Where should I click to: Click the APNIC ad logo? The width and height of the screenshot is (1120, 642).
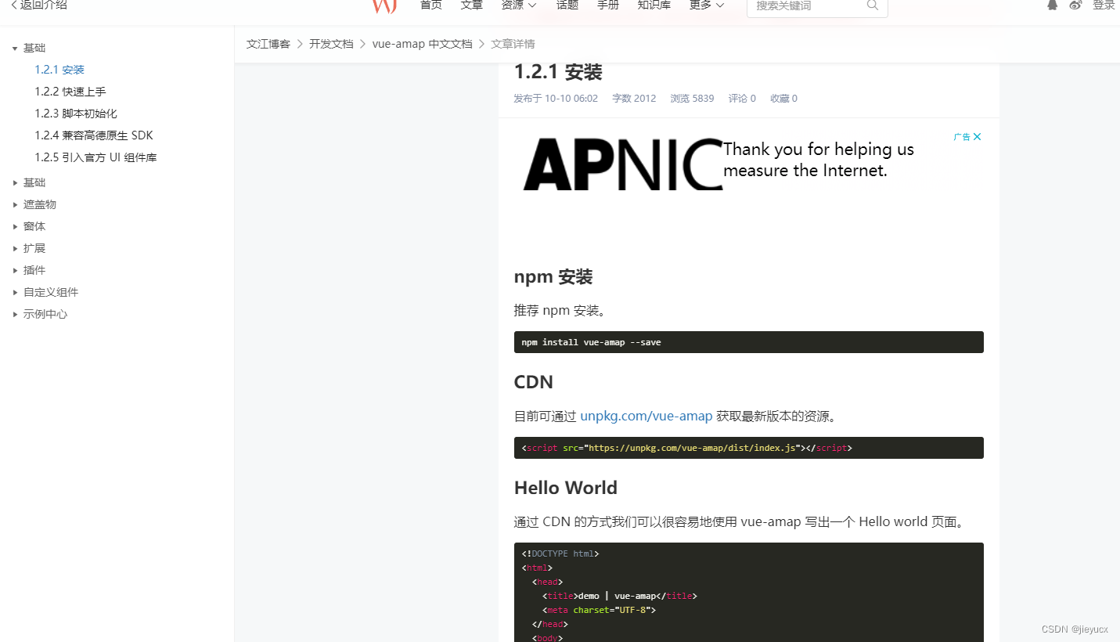(x=623, y=164)
